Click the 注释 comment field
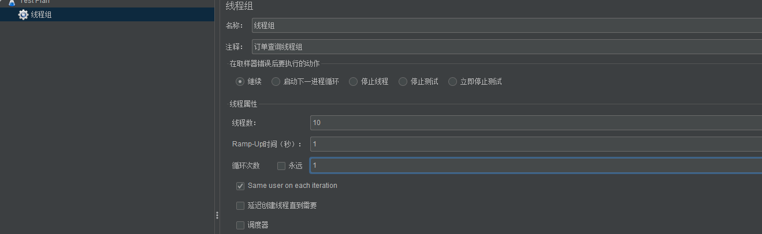Image resolution: width=762 pixels, height=234 pixels. click(x=507, y=47)
